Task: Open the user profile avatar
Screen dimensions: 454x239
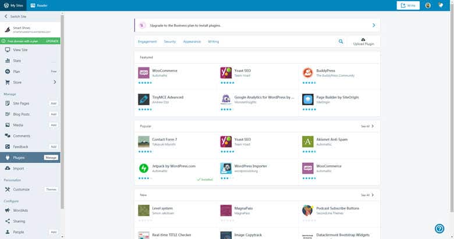Action: tap(428, 5)
